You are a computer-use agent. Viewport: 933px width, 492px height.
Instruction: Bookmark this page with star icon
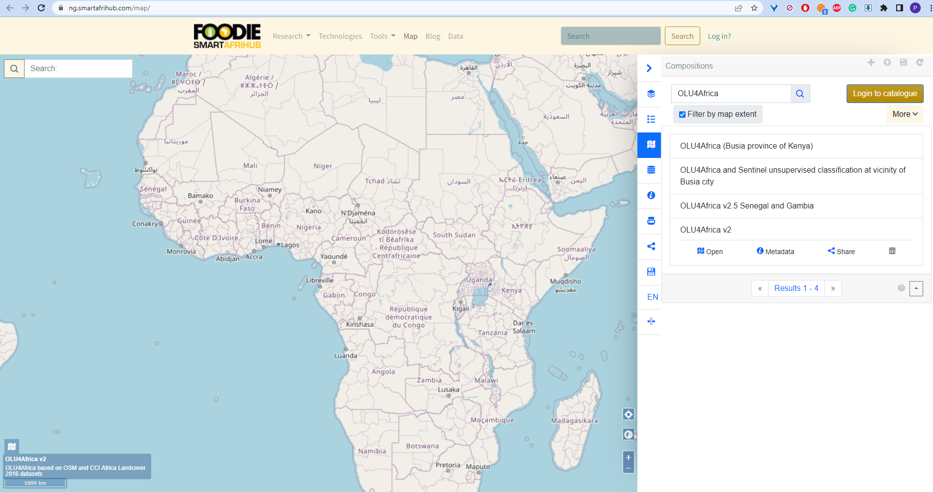pyautogui.click(x=754, y=8)
